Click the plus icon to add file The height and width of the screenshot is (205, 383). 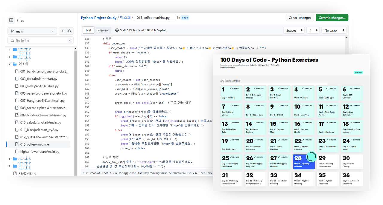[62, 31]
